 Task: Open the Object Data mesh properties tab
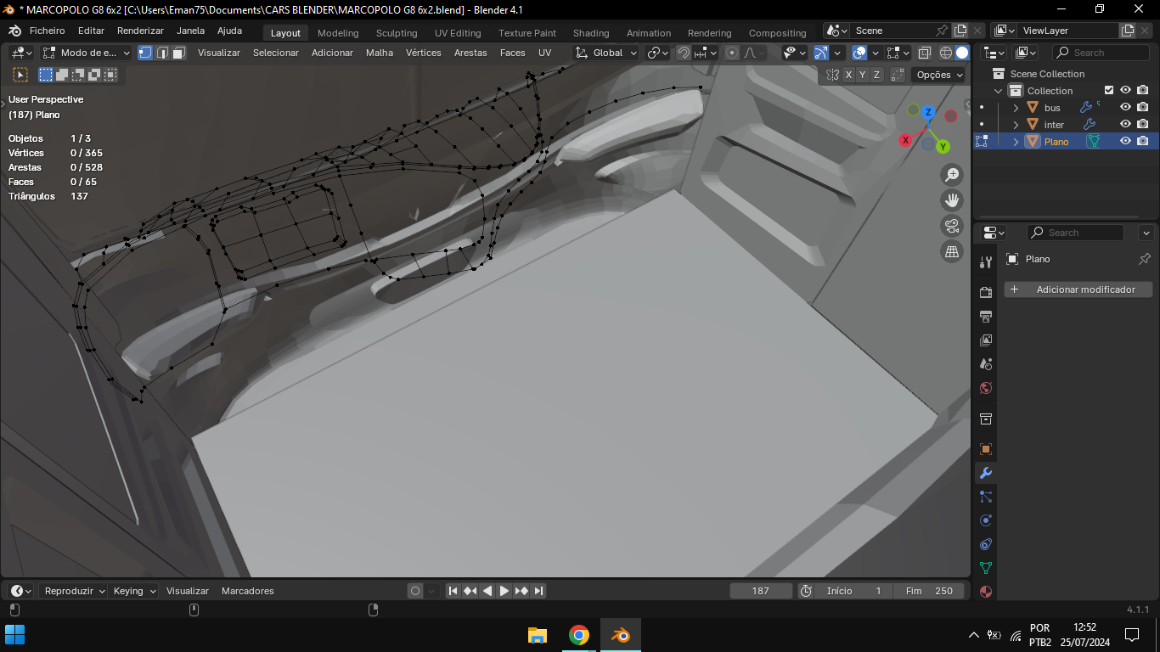pos(986,568)
